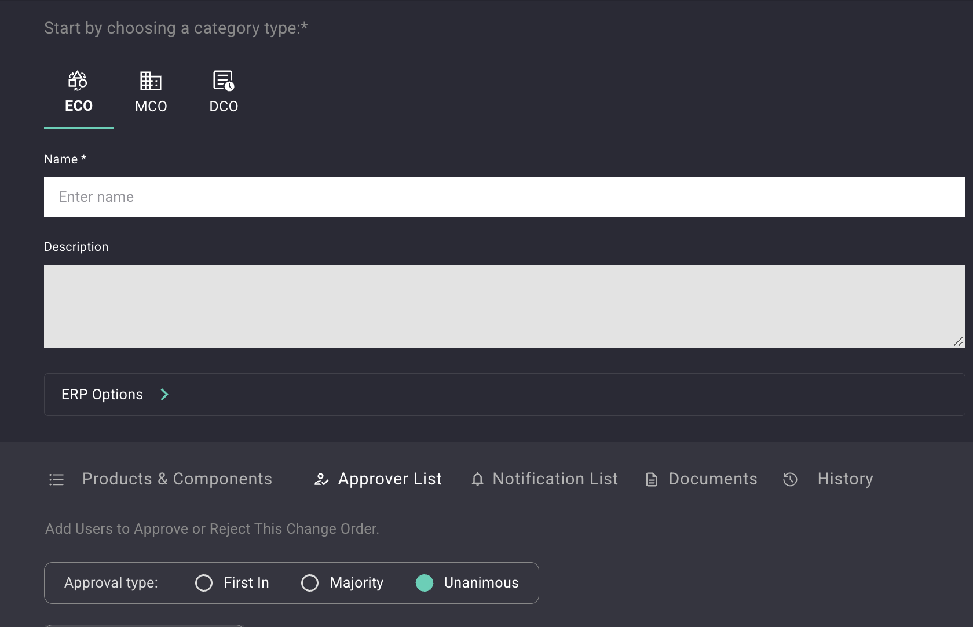Viewport: 973px width, 627px height.
Task: Click the Products & Components list icon
Action: click(56, 479)
